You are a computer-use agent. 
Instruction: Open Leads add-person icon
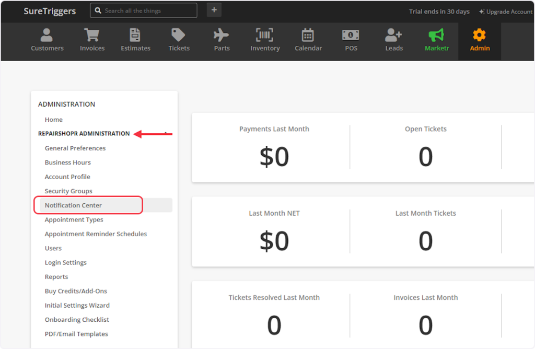click(x=394, y=35)
